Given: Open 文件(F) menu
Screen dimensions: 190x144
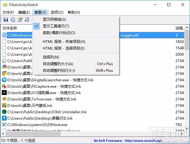Looking at the screenshot, I should point(8,12).
